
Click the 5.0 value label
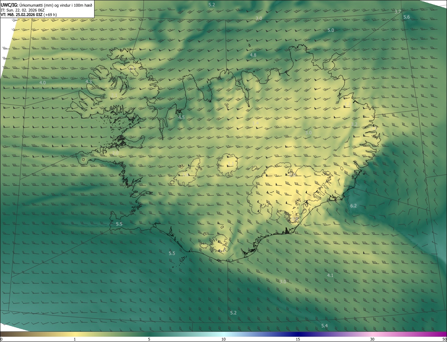pos(331,30)
